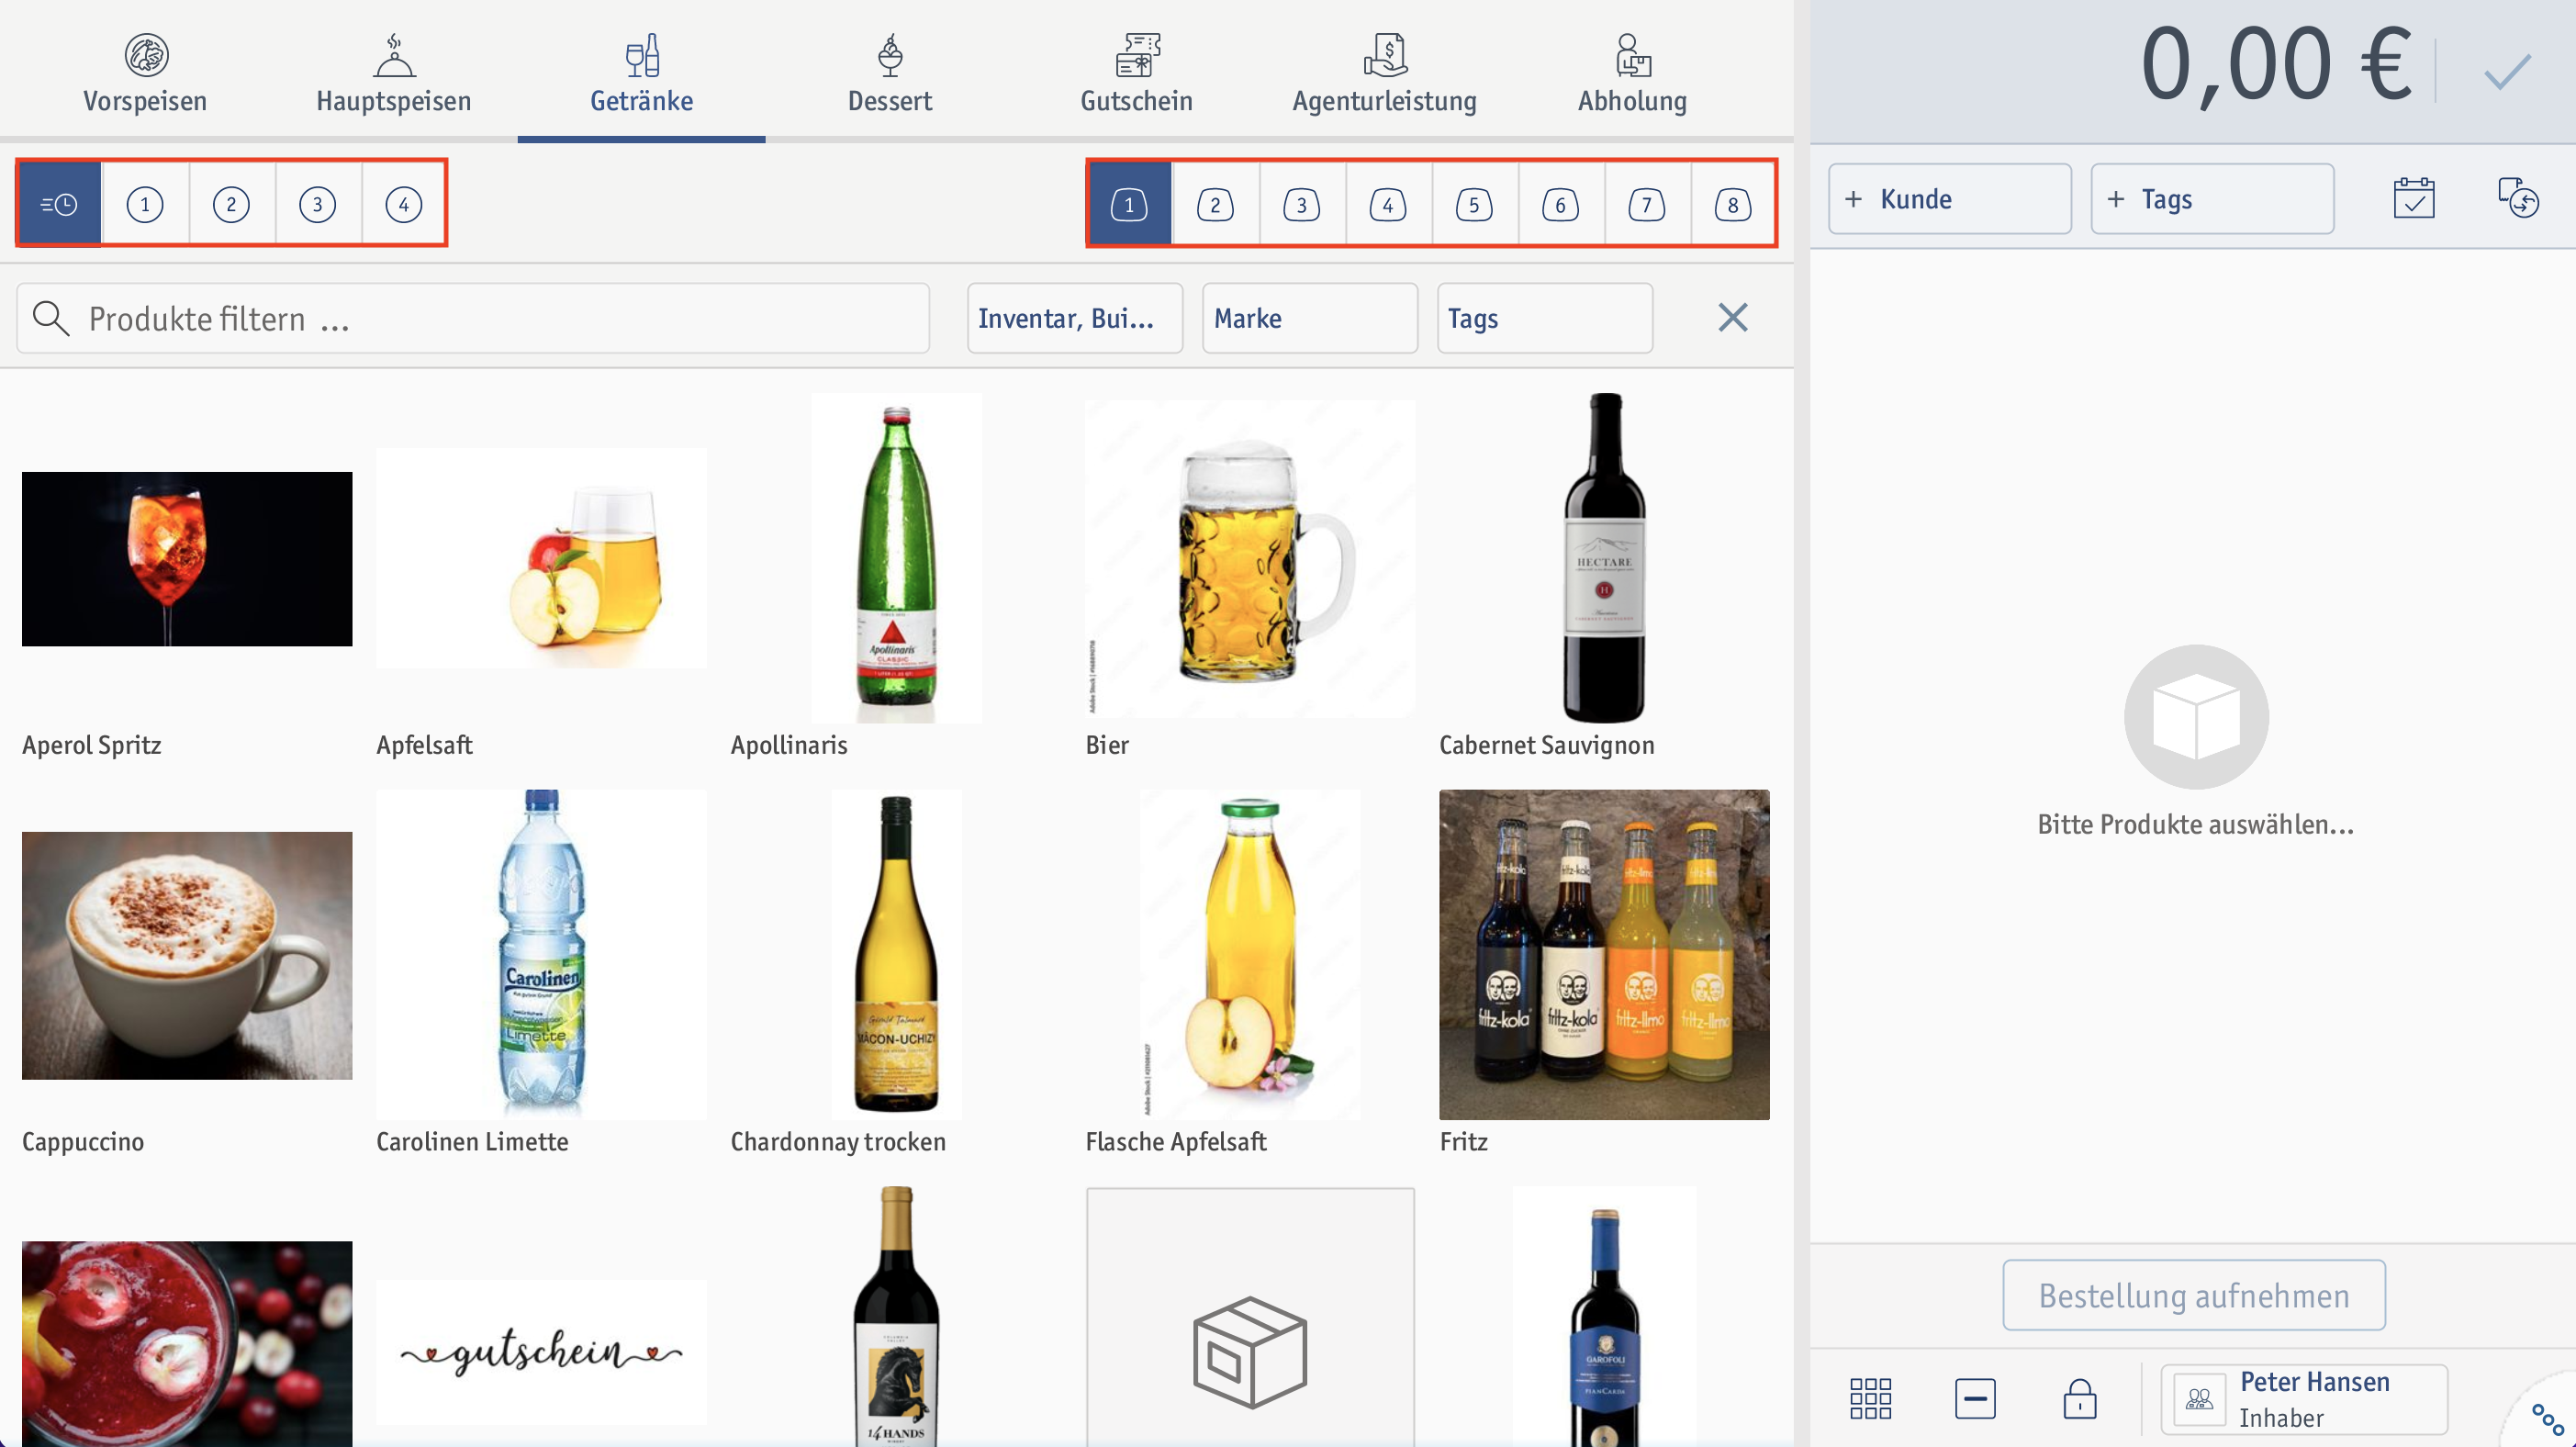
Task: Click the 0,00 € total amount
Action: click(2276, 65)
